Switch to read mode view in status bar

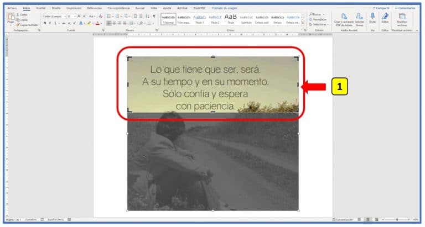point(359,220)
